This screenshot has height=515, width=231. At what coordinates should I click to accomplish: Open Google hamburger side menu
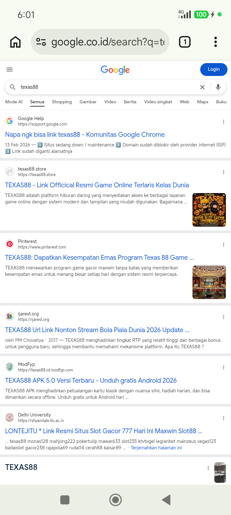pos(10,70)
